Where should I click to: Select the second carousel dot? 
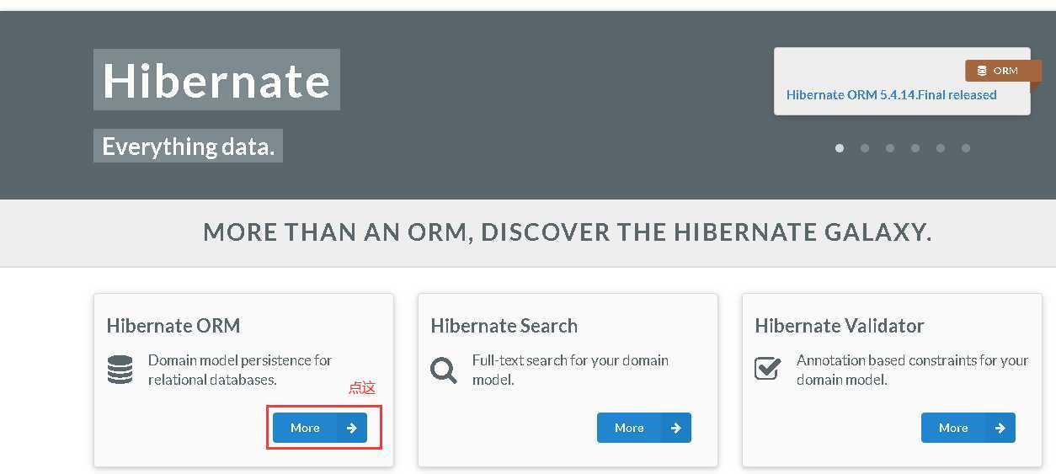click(865, 148)
